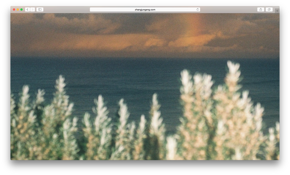Reload the page with the refresh icon
The height and width of the screenshot is (175, 290).
click(198, 10)
